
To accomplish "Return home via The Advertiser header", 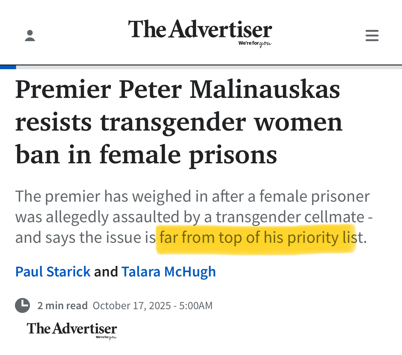I will click(x=201, y=30).
